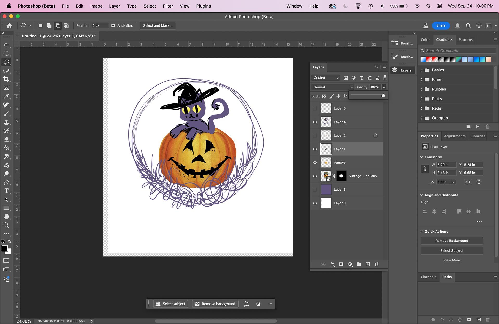Hide Layer 4 with its visibility eye
Screen dimensions: 499x324
coord(315,122)
